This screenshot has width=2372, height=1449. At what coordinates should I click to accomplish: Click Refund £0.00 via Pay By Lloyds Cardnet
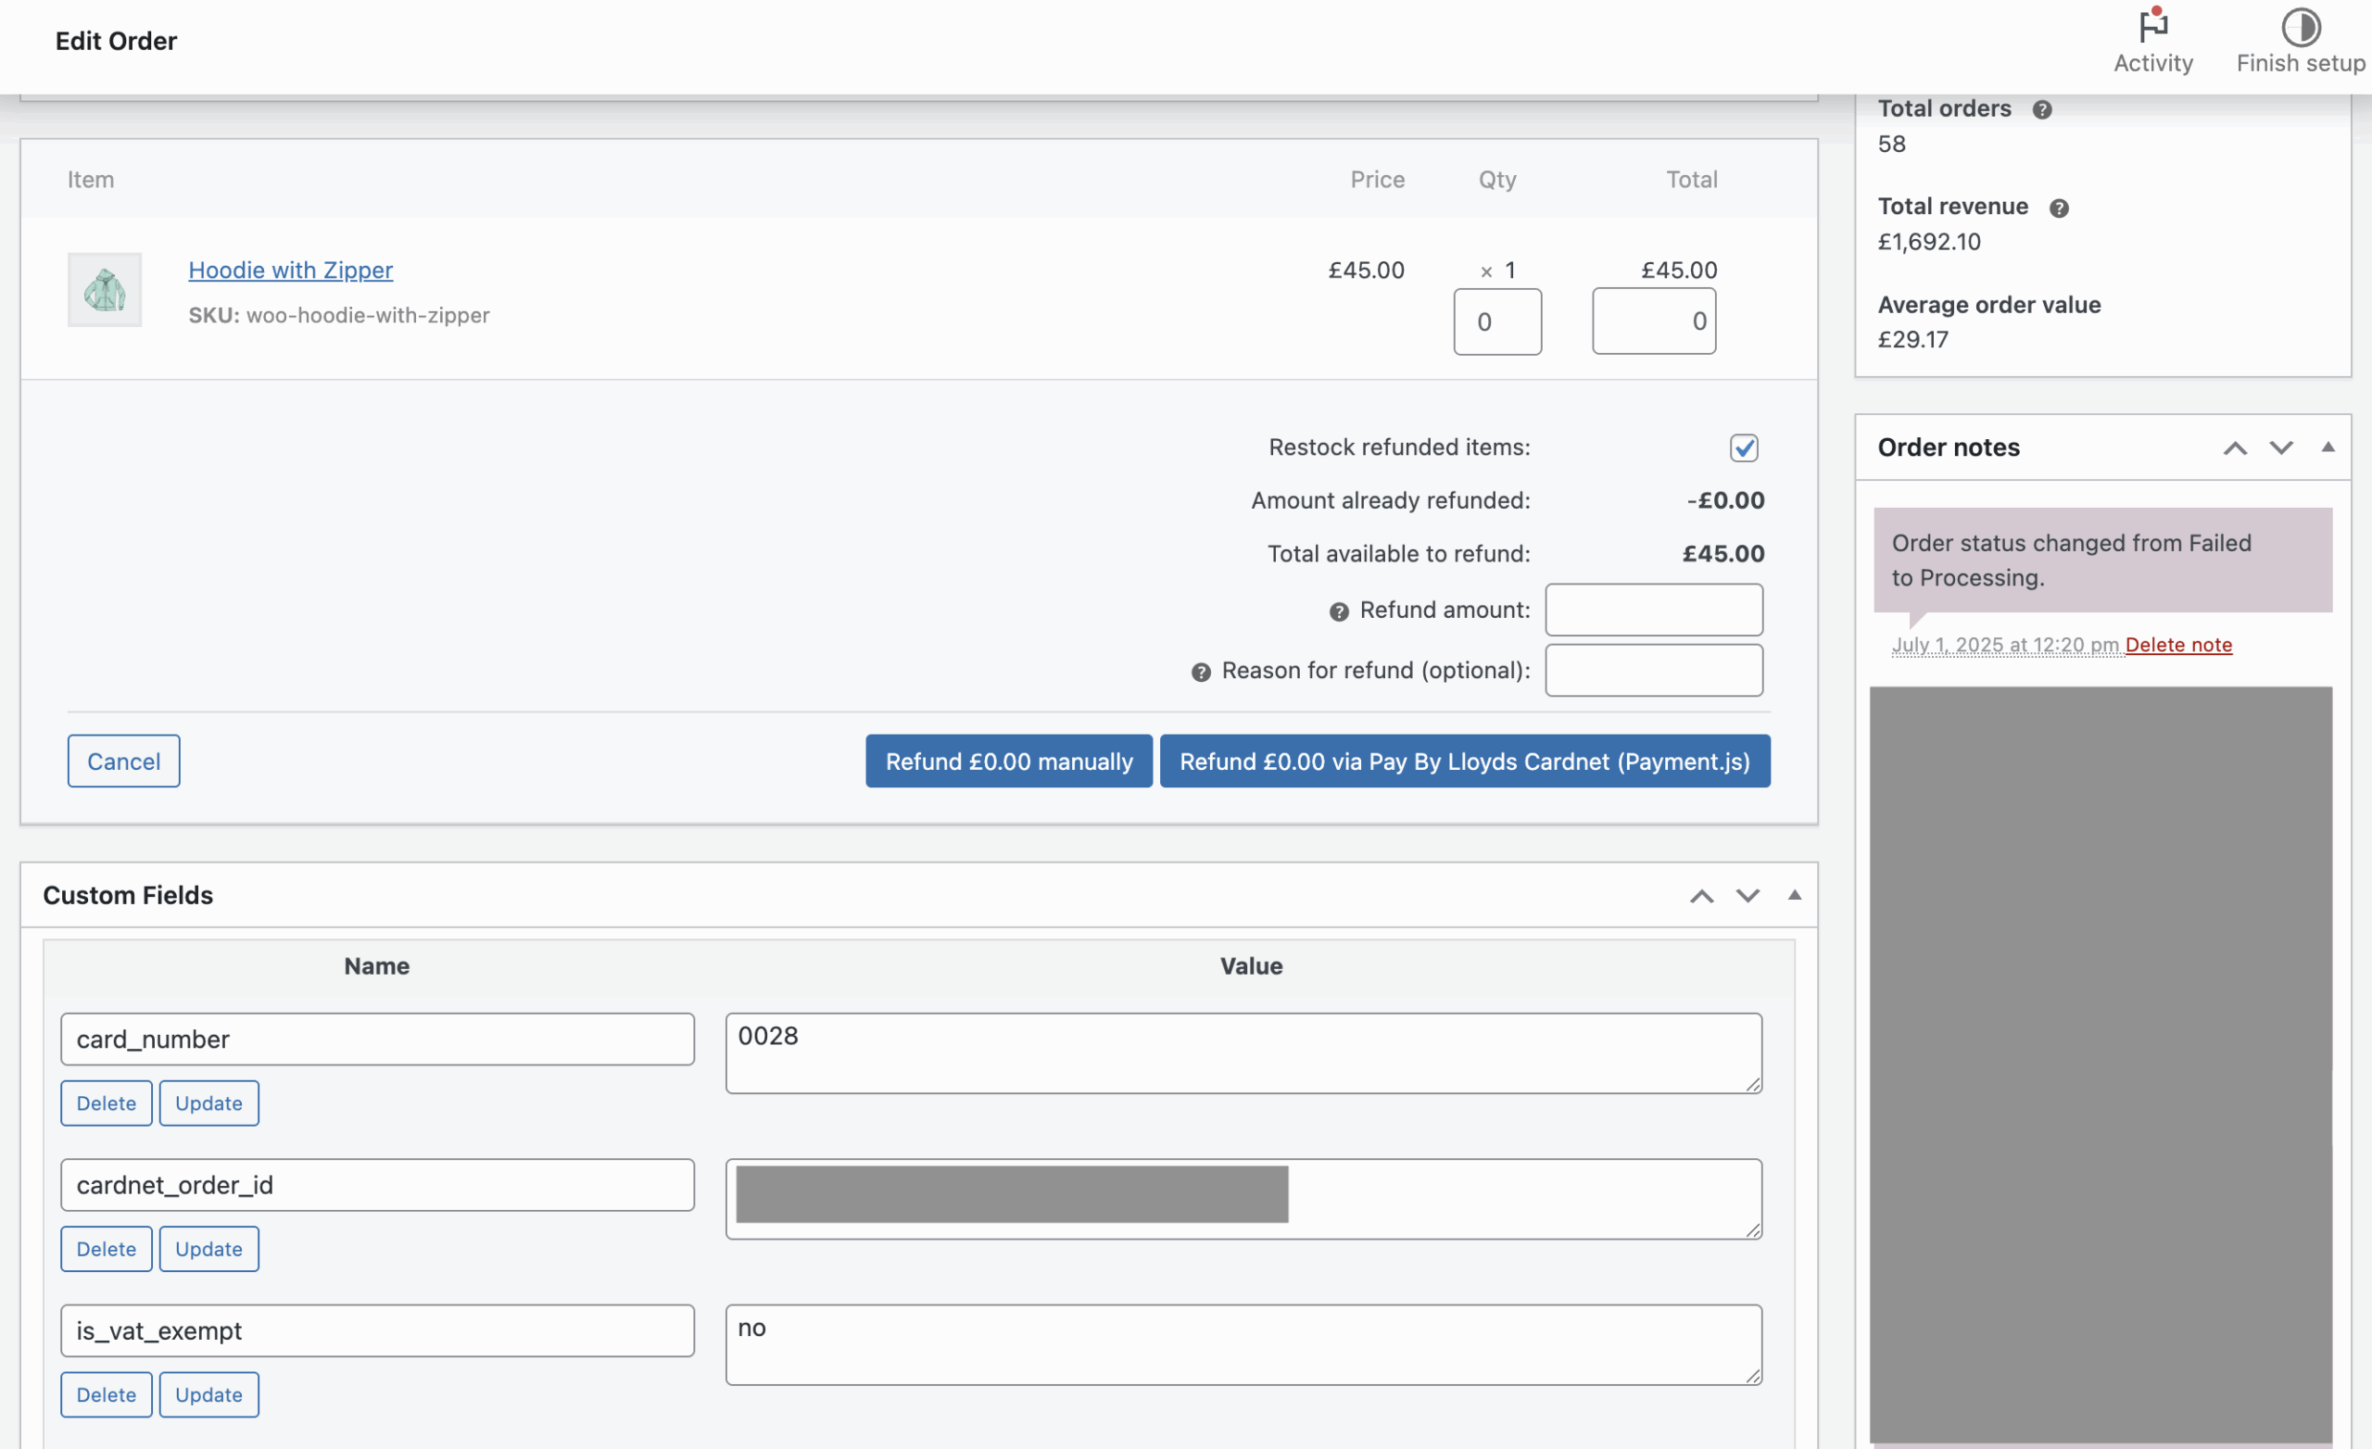1464,761
